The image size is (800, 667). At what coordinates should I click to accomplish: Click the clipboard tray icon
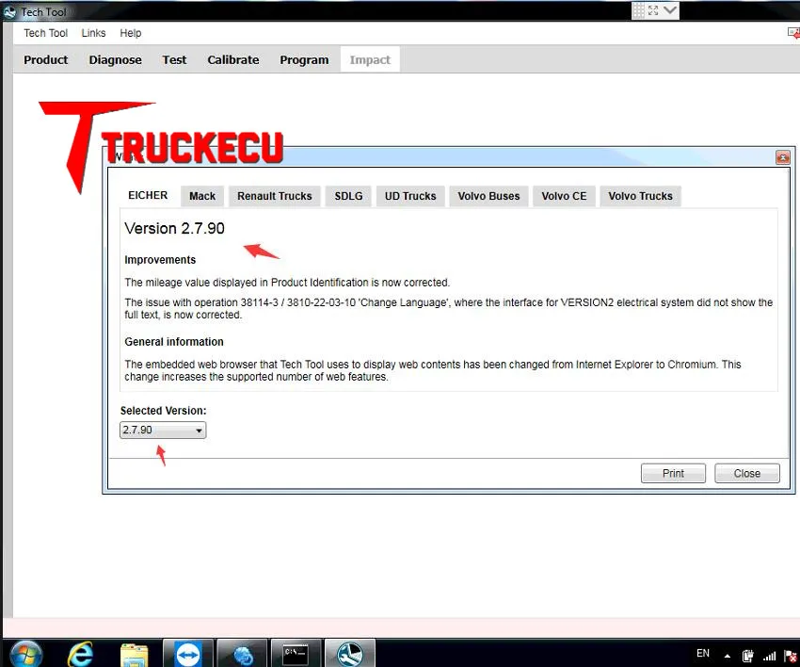pyautogui.click(x=748, y=656)
